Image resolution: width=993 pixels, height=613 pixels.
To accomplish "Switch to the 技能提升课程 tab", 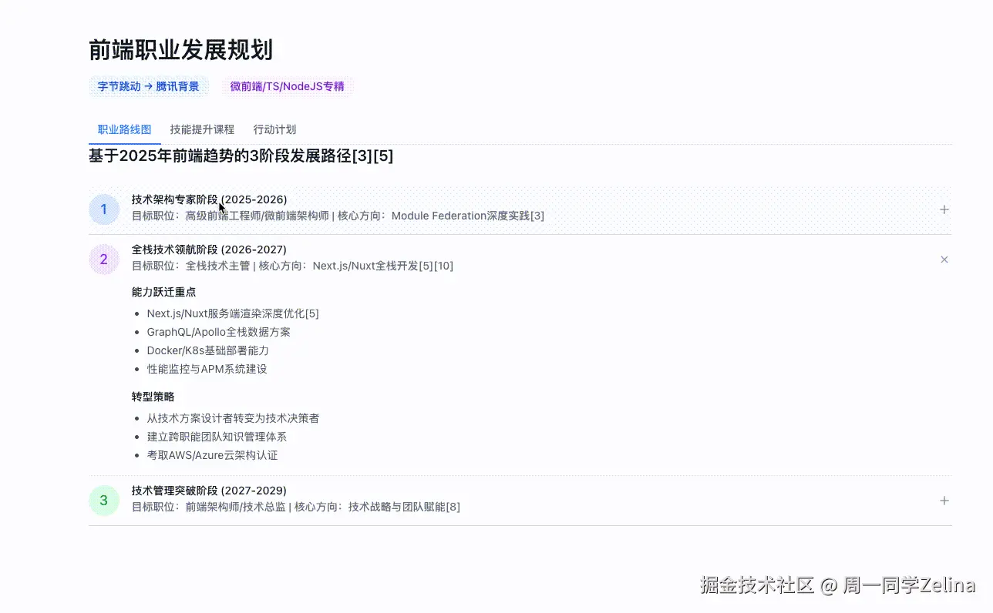I will pyautogui.click(x=201, y=129).
